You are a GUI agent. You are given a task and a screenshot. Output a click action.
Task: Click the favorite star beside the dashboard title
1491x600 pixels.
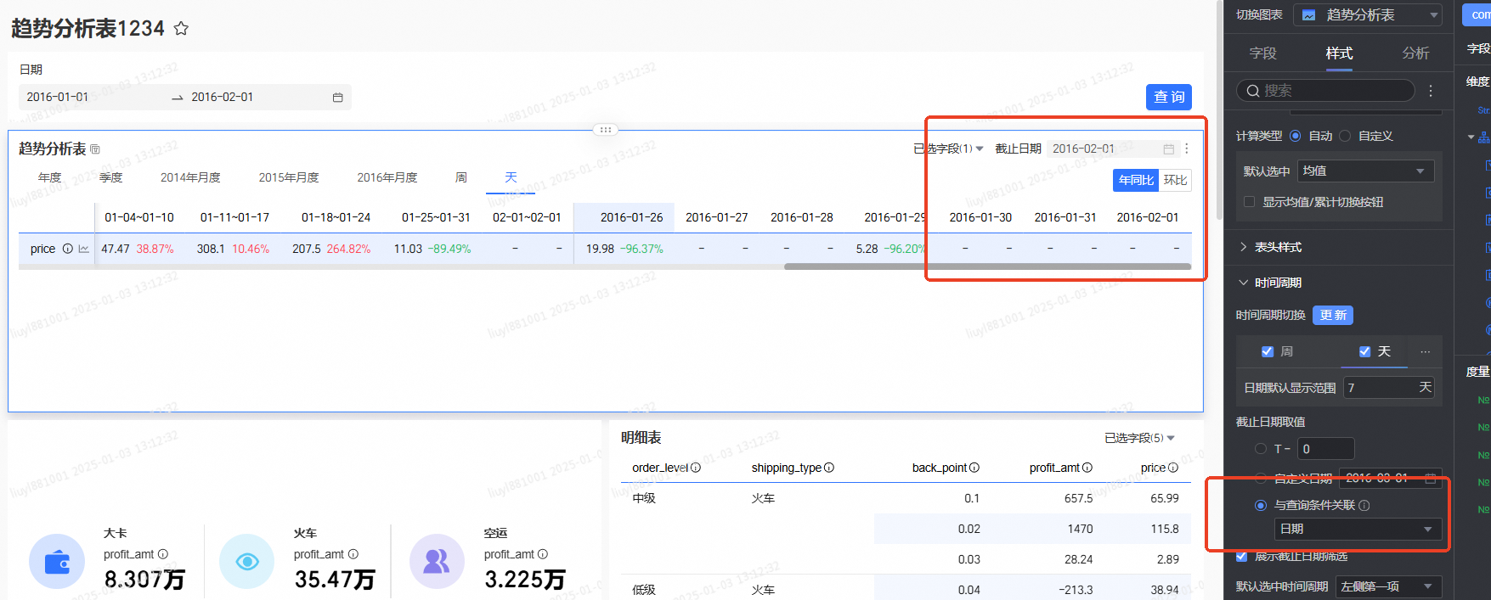pyautogui.click(x=181, y=29)
